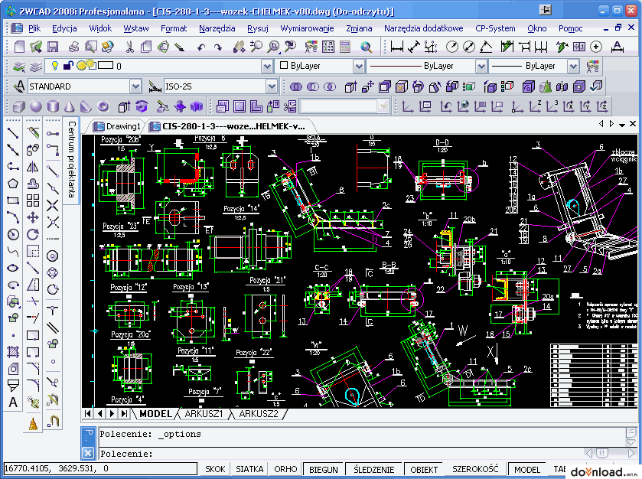The height and width of the screenshot is (479, 642).
Task: Expand the ByLayer linetype dropdown
Action: coord(481,66)
